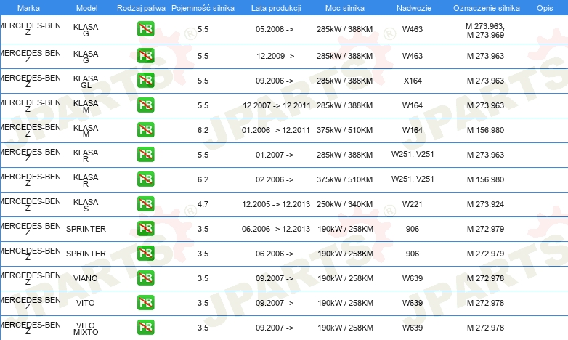Click the Oznaczenie silnika column header

[487, 8]
